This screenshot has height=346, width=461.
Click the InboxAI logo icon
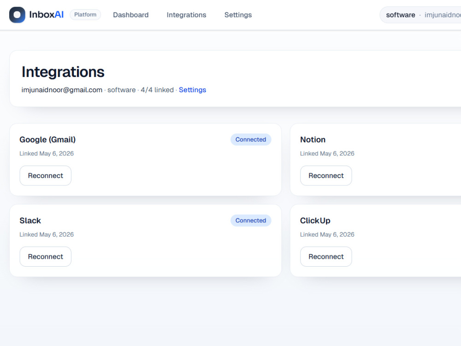pos(17,15)
